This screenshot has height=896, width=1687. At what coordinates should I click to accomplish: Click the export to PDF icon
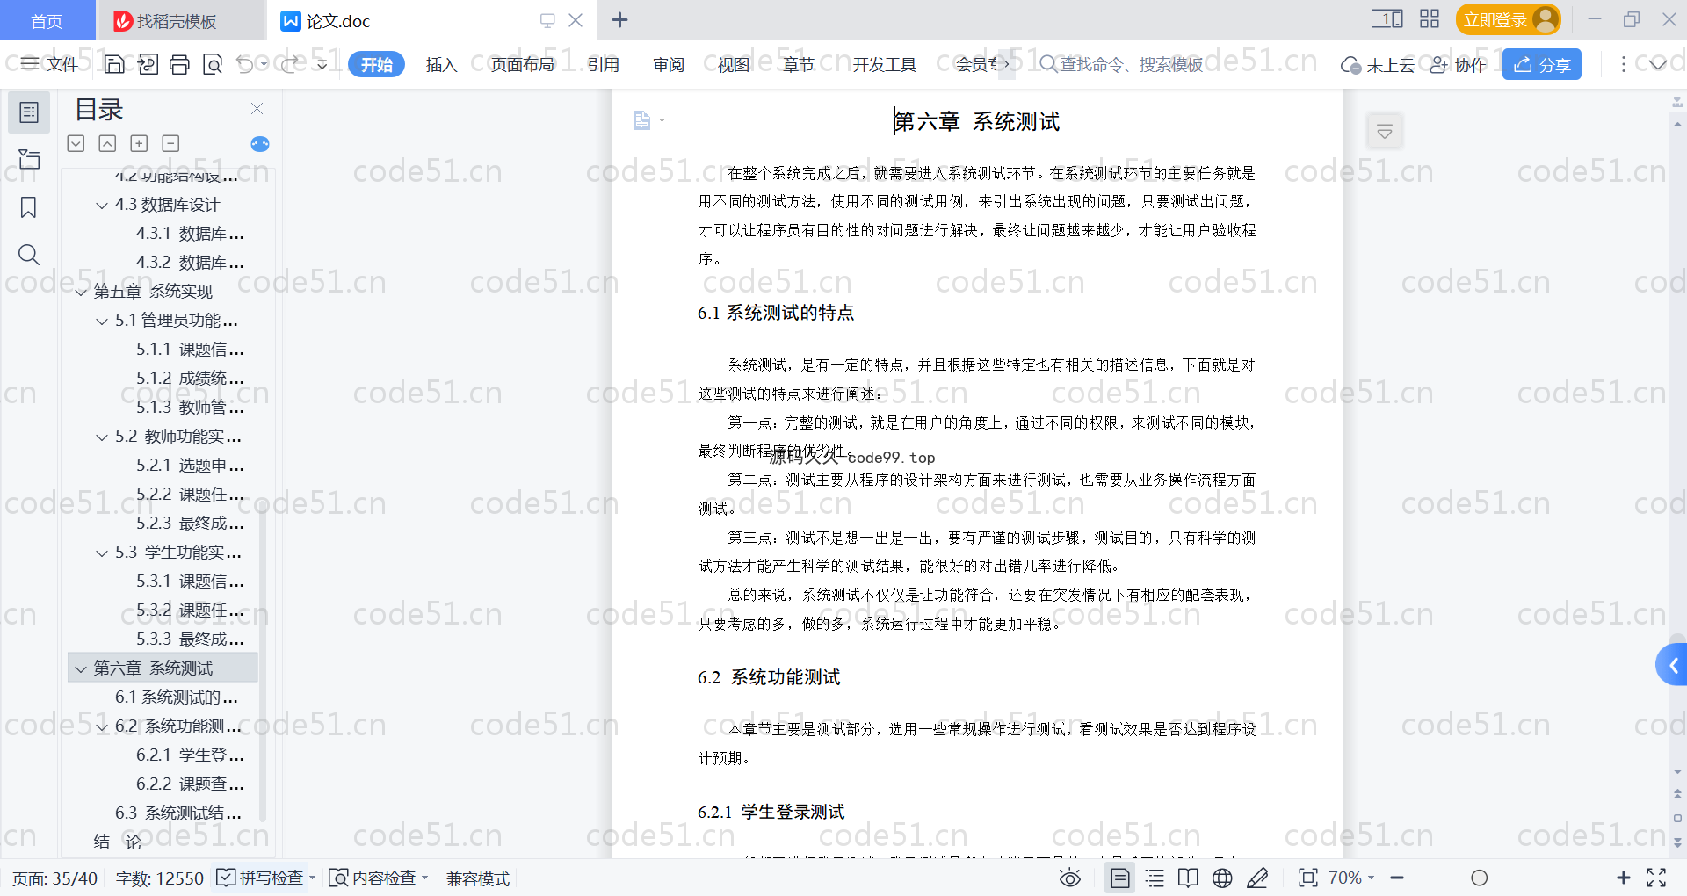148,64
